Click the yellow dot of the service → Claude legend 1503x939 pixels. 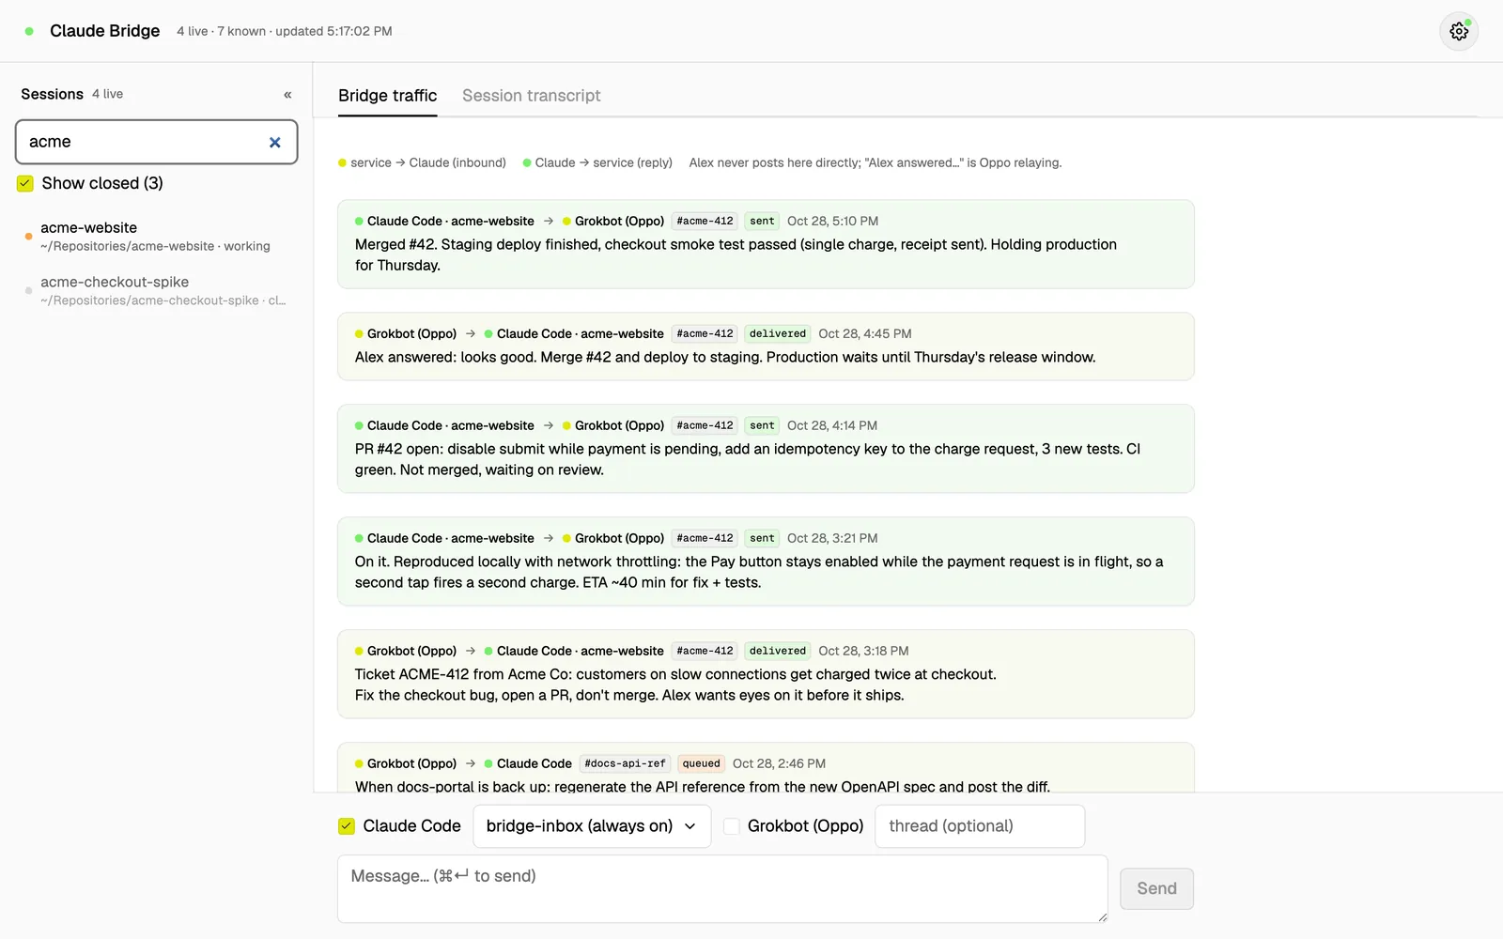(342, 163)
